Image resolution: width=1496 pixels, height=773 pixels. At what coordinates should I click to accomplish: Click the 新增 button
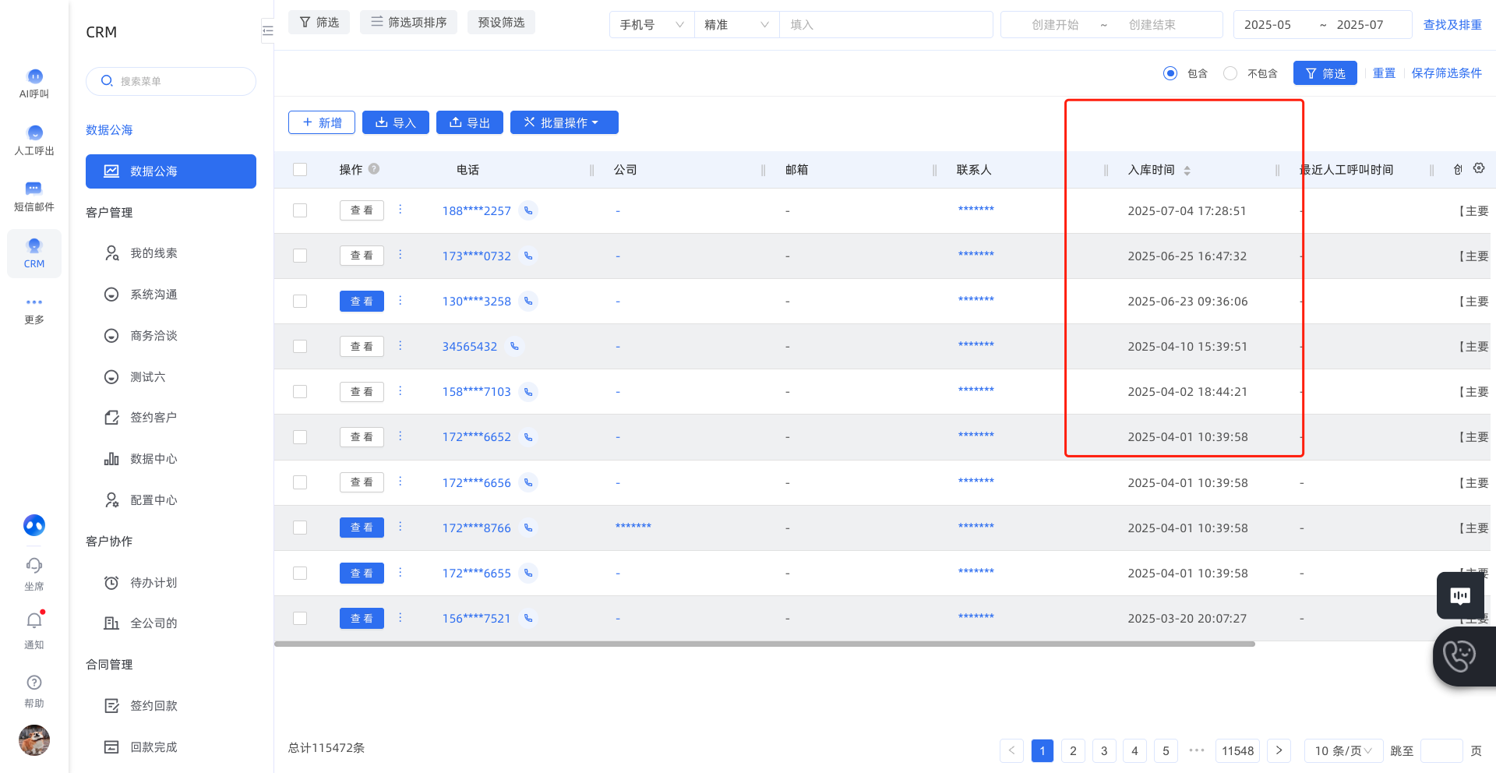322,122
